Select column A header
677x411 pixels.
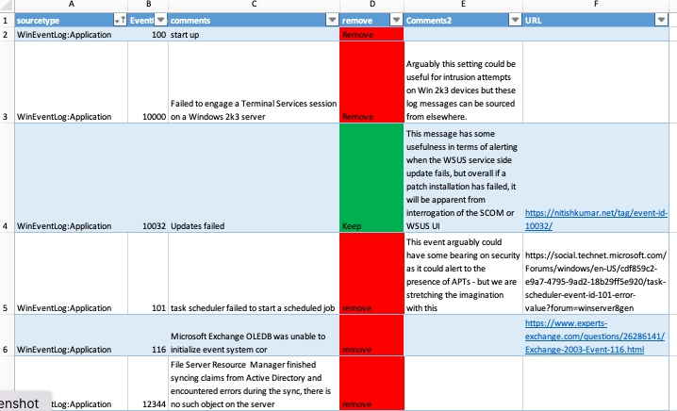click(x=72, y=5)
